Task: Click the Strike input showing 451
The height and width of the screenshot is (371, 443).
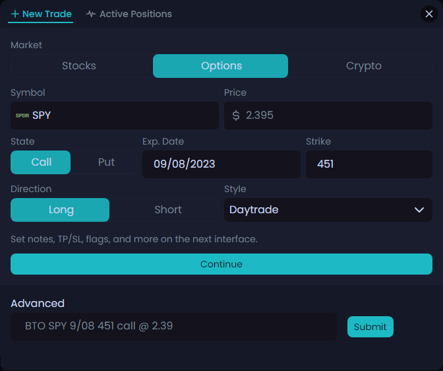Action: click(x=369, y=164)
